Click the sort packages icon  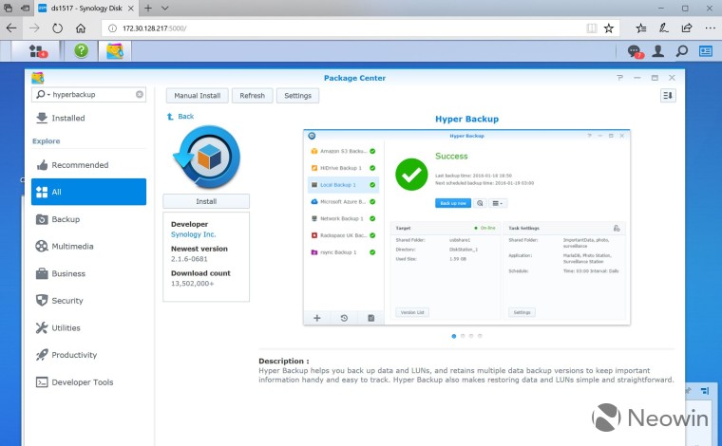pyautogui.click(x=668, y=96)
